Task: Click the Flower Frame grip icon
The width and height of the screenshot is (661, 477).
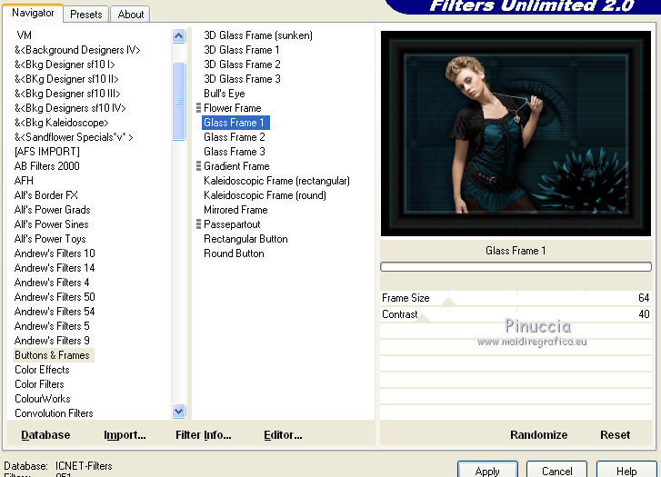Action: (198, 108)
